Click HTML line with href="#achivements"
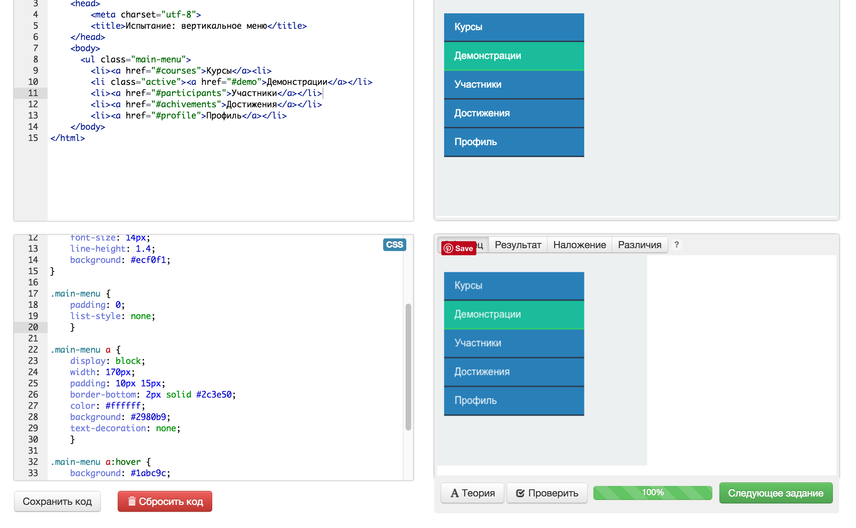The width and height of the screenshot is (856, 528). point(206,104)
